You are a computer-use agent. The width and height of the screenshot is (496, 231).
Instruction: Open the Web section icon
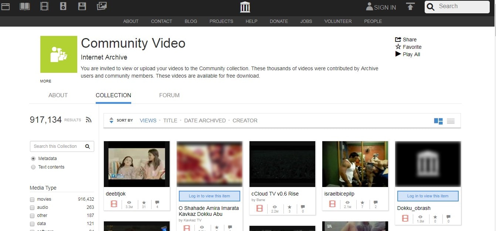tap(6, 6)
